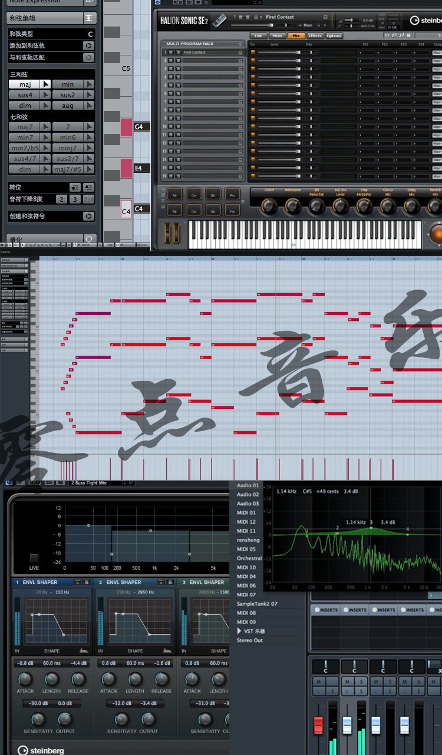Expand the VST 乐器 folder
Image resolution: width=442 pixels, height=755 pixels.
(x=239, y=631)
